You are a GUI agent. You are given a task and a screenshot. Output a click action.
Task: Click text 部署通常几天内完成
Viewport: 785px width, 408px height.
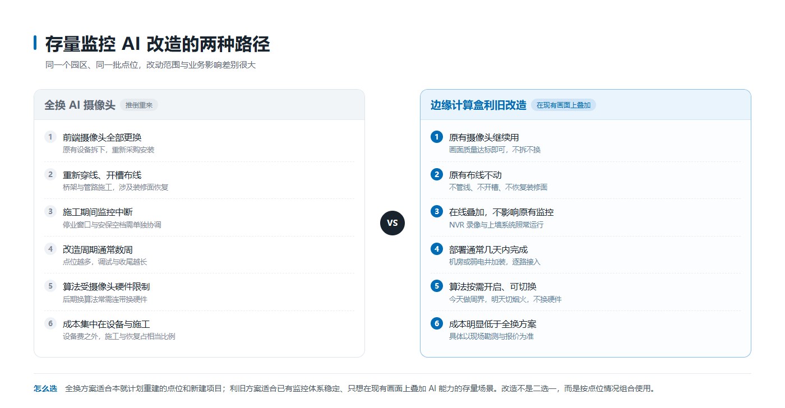click(x=488, y=249)
